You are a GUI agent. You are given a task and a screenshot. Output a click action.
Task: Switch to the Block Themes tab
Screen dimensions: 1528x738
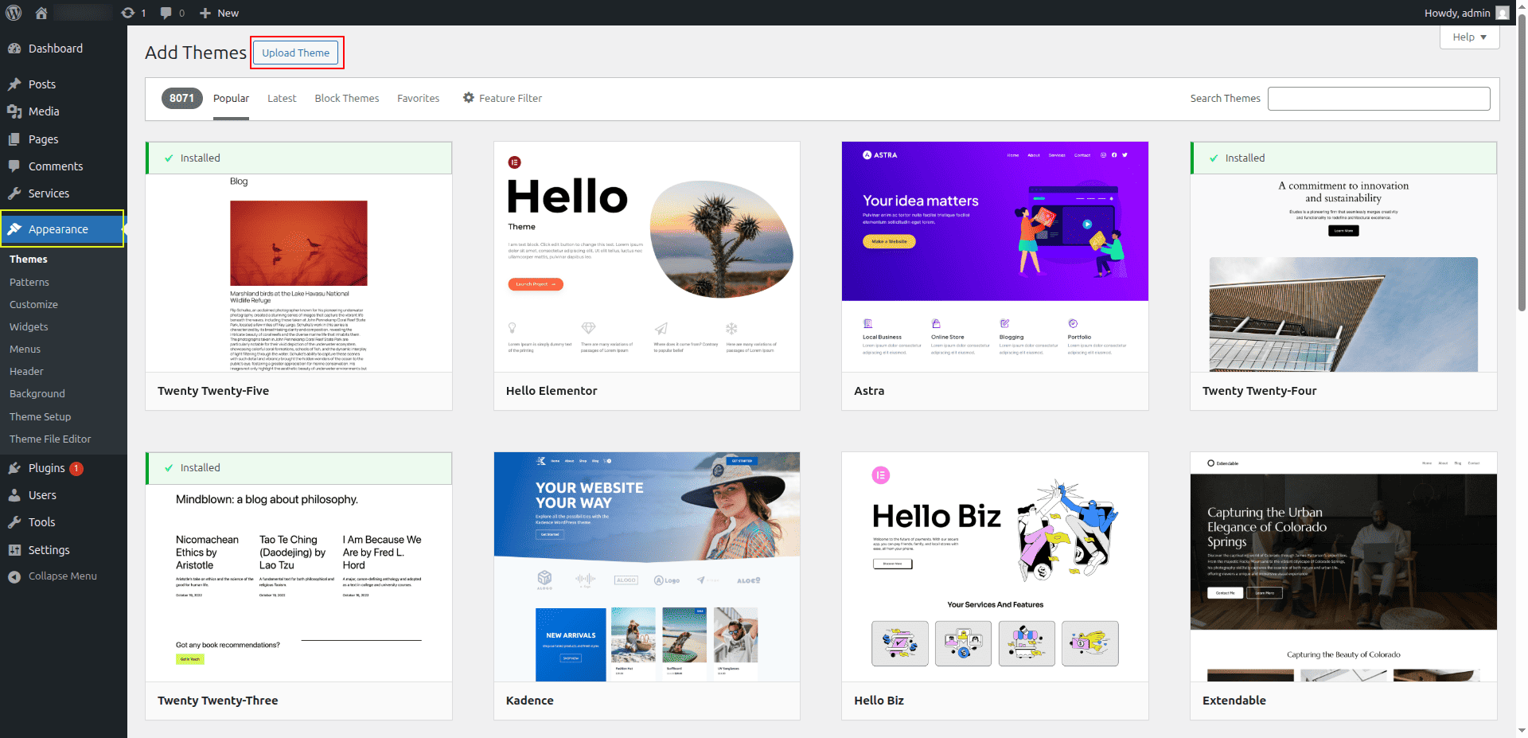[x=346, y=99]
